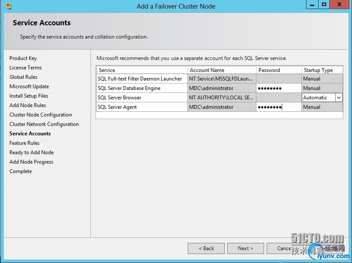The width and height of the screenshot is (352, 263).
Task: Select the Product Key step
Action: tap(23, 58)
